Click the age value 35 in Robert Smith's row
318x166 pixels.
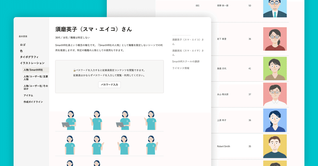coord(250,146)
